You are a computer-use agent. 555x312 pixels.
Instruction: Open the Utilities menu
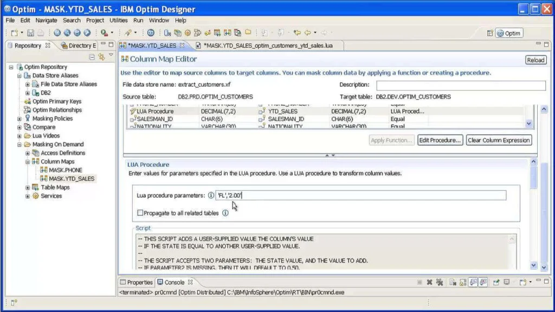(118, 21)
